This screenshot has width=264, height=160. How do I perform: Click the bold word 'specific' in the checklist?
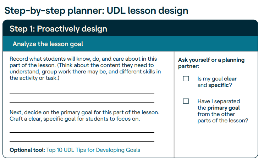[x=218, y=85]
